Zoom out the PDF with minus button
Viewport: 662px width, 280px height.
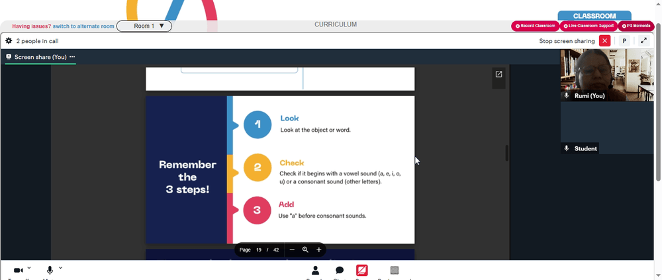coord(292,250)
